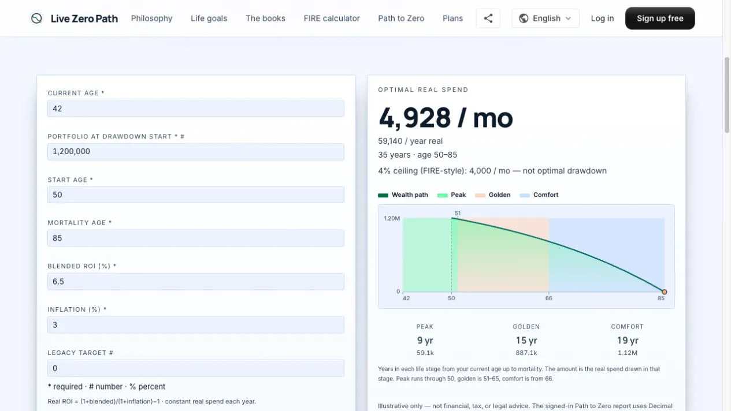The image size is (731, 411).
Task: Navigate to Path to Zero
Action: pos(401,18)
